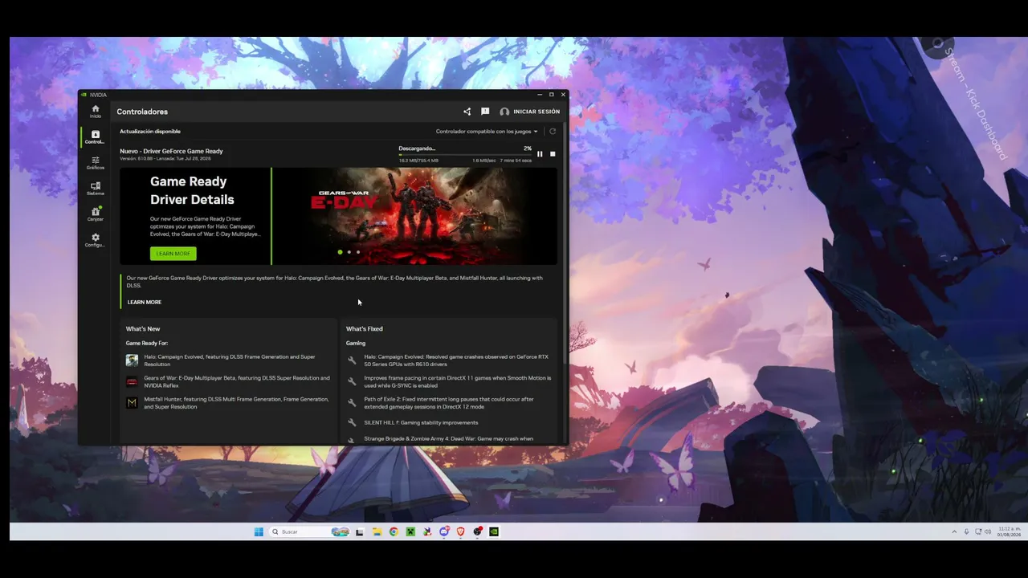Open the Canjear redeem section
The height and width of the screenshot is (578, 1028).
[x=96, y=214]
